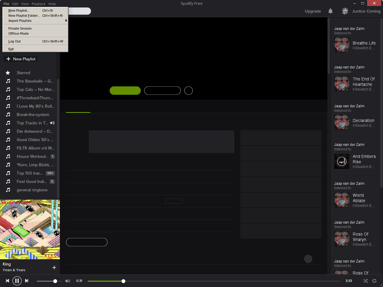Go back to the previous track
Viewport: 383px width, 287px height.
pos(7,281)
